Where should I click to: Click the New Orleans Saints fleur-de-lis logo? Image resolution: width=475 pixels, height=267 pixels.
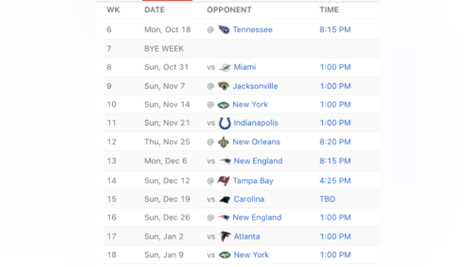click(x=223, y=142)
